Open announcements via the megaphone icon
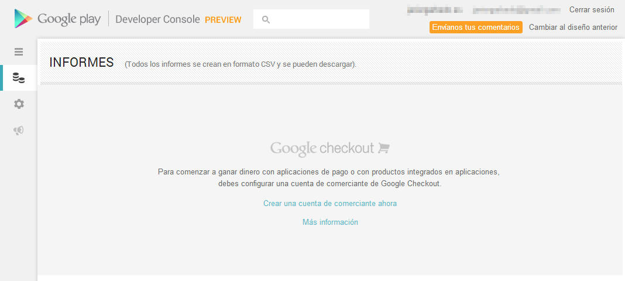Screen dimensions: 625x281 (19, 130)
